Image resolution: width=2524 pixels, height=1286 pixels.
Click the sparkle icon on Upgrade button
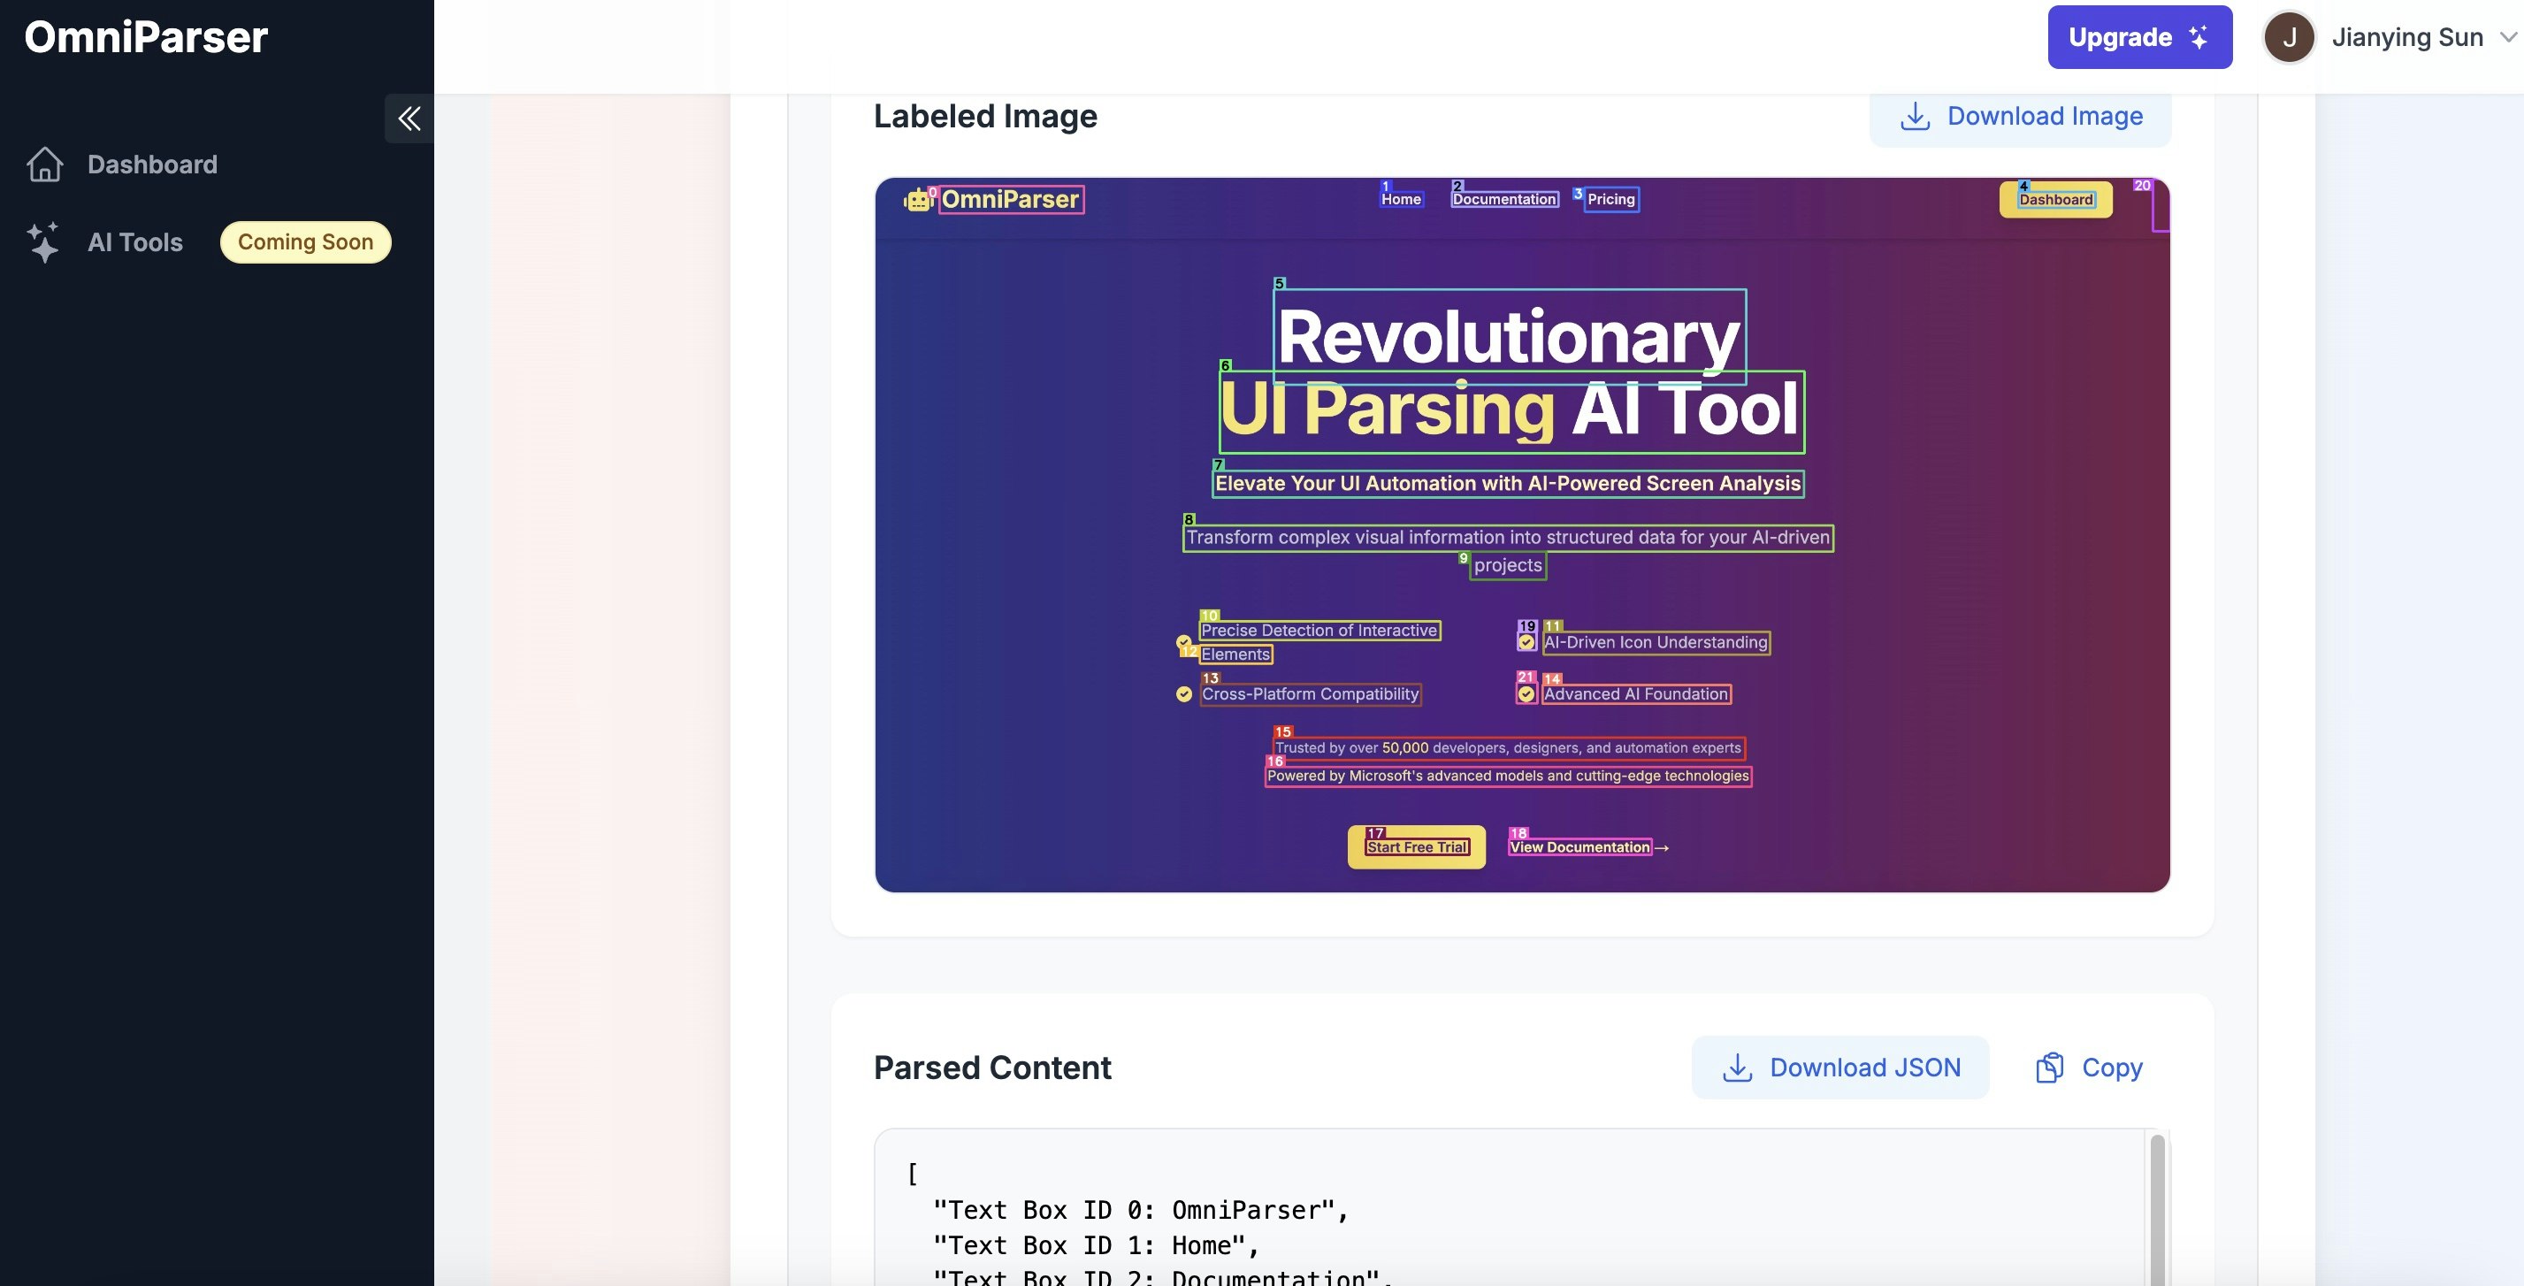[2199, 37]
